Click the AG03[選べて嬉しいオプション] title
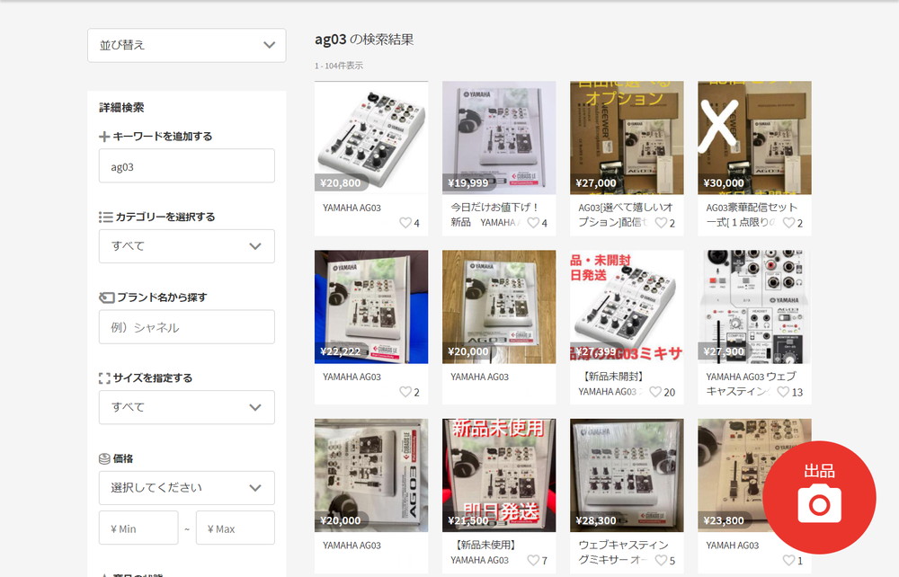The image size is (899, 577). click(625, 215)
